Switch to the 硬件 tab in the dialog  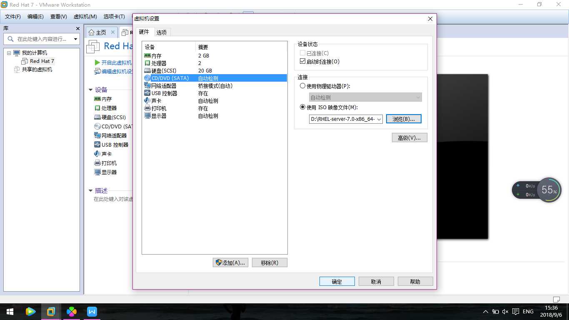[x=144, y=32]
